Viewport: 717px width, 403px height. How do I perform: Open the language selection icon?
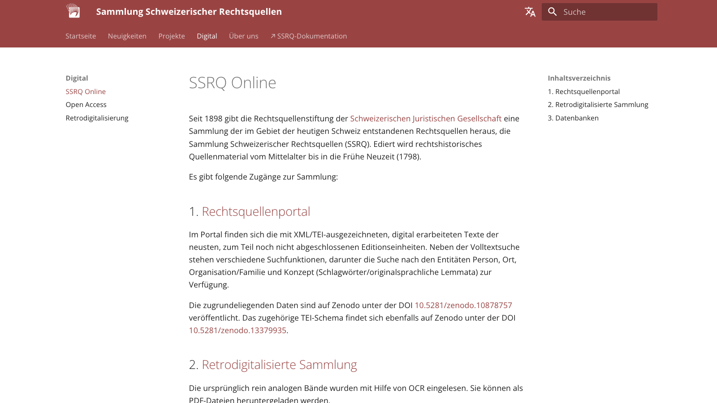pyautogui.click(x=530, y=12)
